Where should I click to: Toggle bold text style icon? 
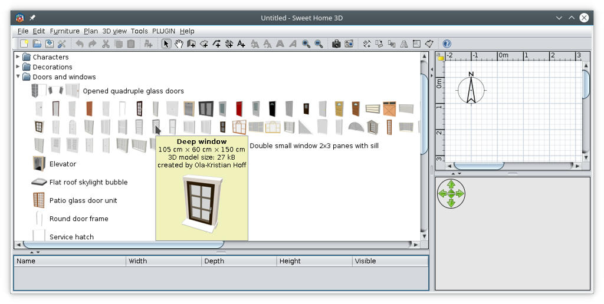[280, 44]
